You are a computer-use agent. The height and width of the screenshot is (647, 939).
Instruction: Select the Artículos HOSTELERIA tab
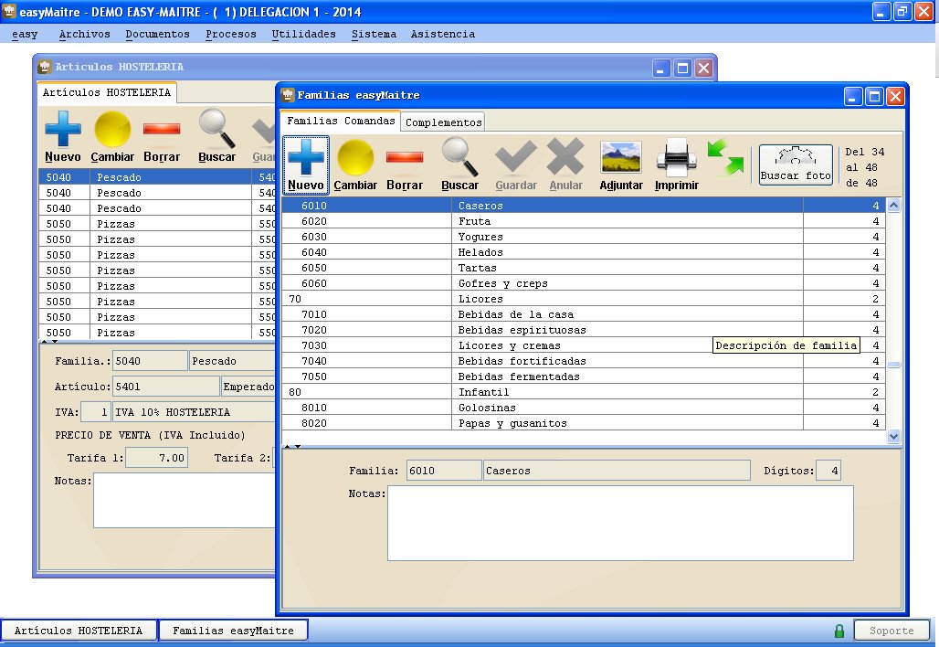point(107,92)
